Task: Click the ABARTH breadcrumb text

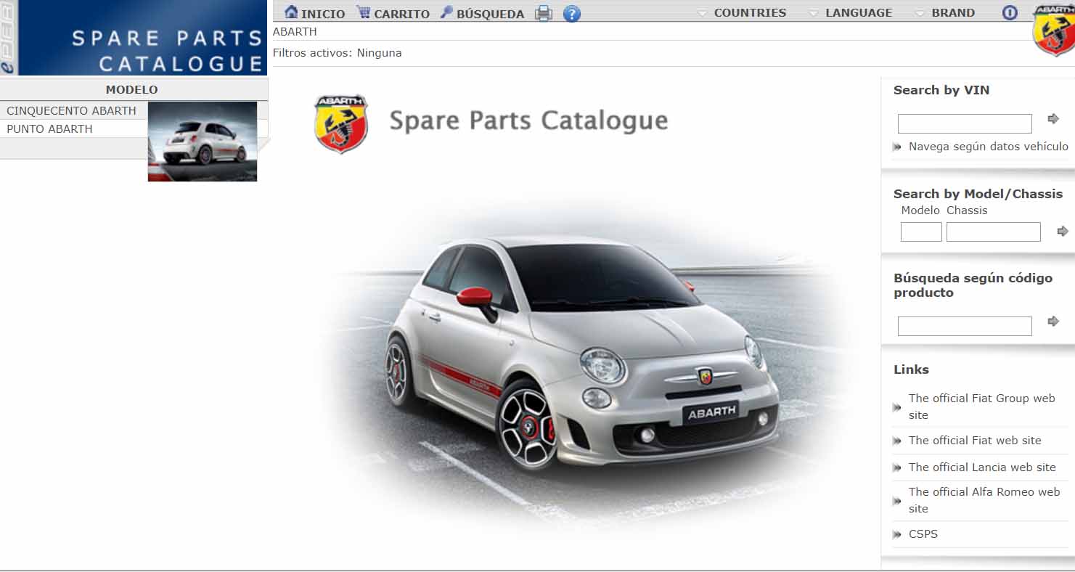Action: 295,32
